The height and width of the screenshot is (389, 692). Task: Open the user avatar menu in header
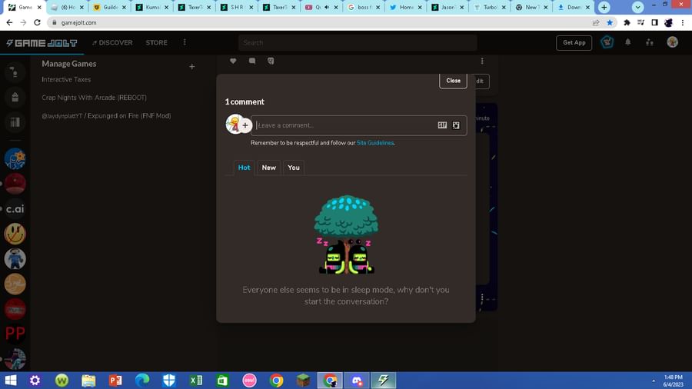click(672, 42)
